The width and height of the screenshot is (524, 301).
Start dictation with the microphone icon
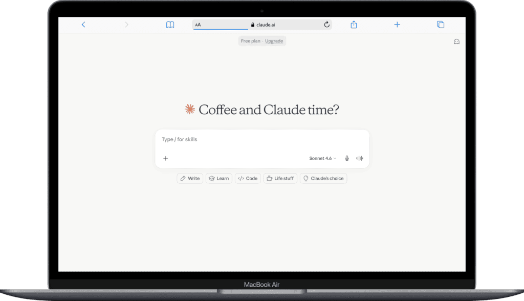(x=347, y=158)
